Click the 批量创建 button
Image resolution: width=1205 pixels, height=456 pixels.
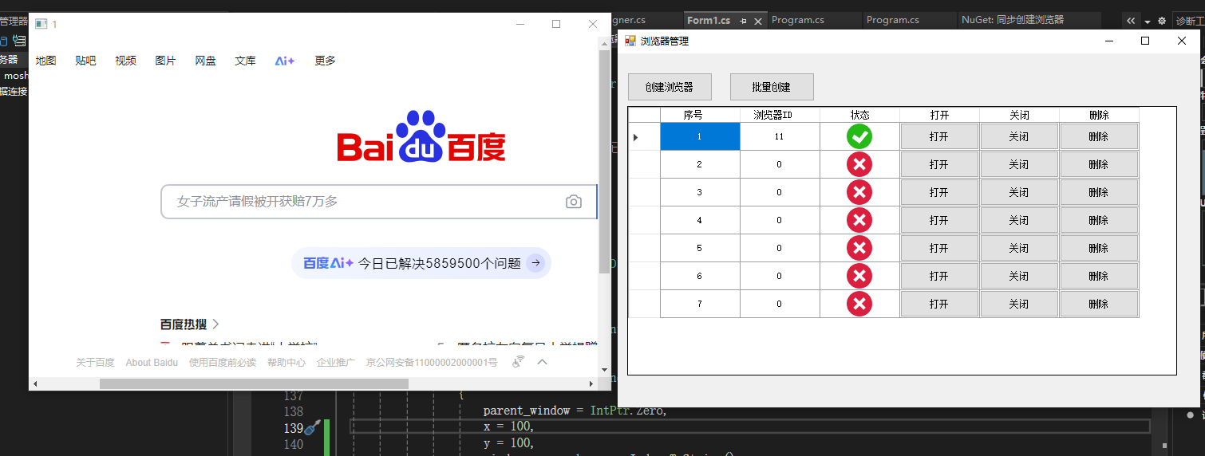click(772, 87)
